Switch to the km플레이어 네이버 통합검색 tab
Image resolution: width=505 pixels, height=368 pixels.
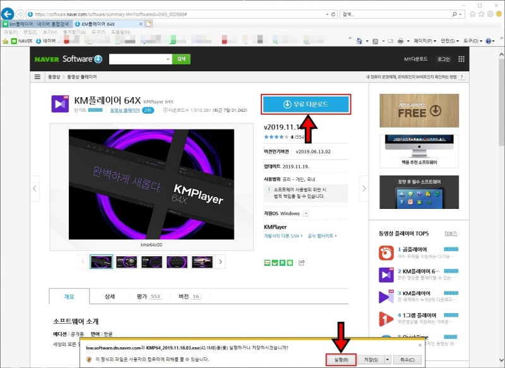tap(37, 24)
